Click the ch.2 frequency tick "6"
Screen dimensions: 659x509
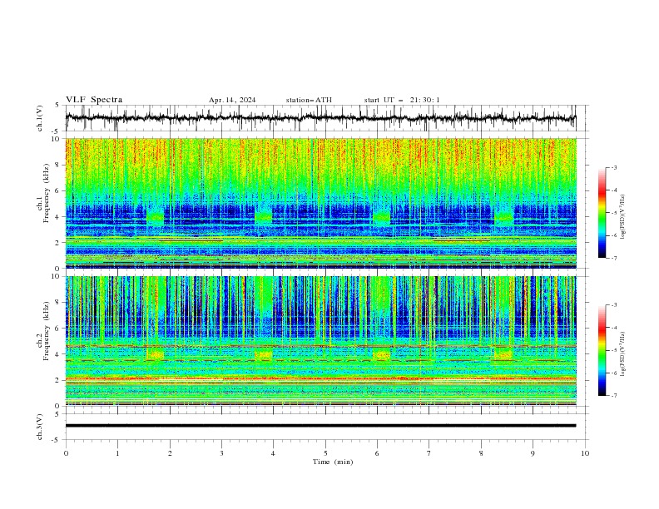coord(57,329)
